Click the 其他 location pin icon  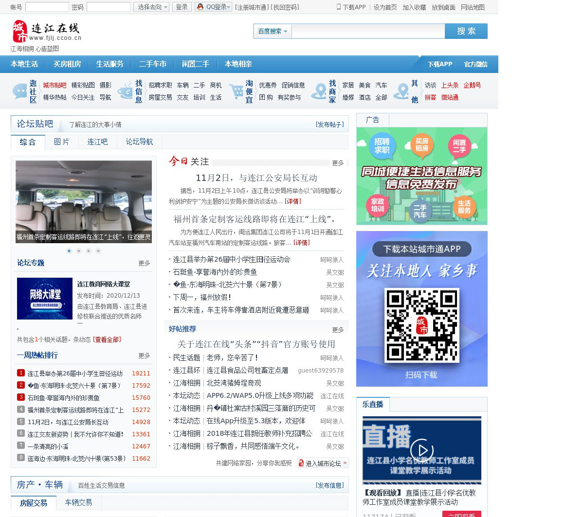point(401,91)
